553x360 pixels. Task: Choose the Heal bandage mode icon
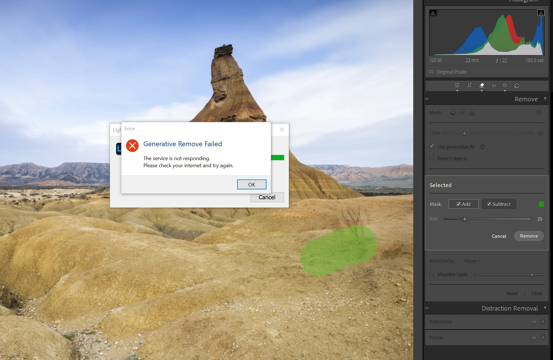click(x=462, y=112)
